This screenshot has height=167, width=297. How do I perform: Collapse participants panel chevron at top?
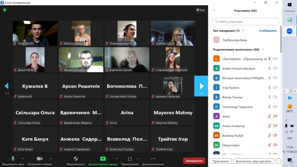coord(213,10)
